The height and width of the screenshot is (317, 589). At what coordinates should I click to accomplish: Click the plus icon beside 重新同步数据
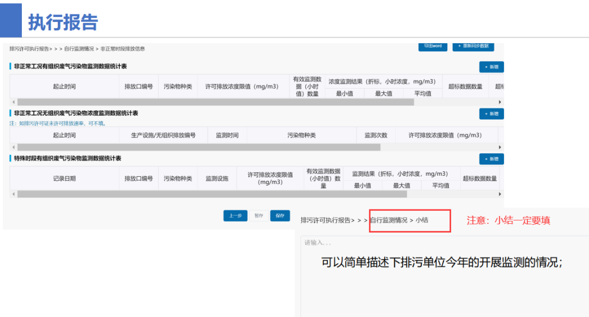pyautogui.click(x=460, y=47)
